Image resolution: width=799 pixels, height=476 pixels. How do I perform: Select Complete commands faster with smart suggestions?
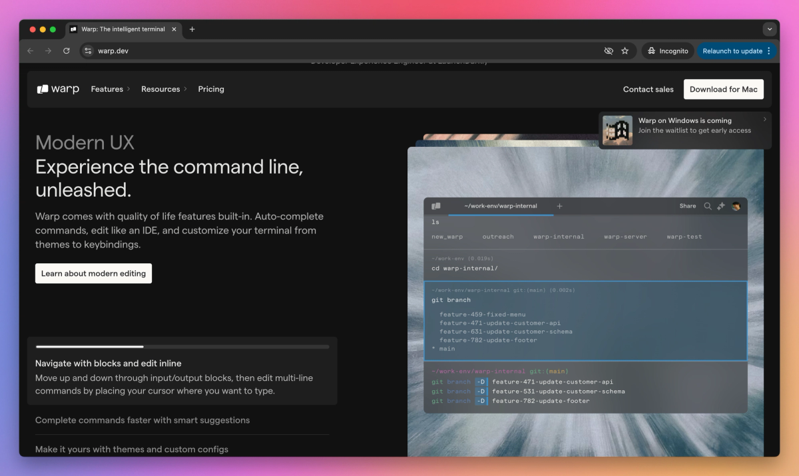click(x=142, y=420)
